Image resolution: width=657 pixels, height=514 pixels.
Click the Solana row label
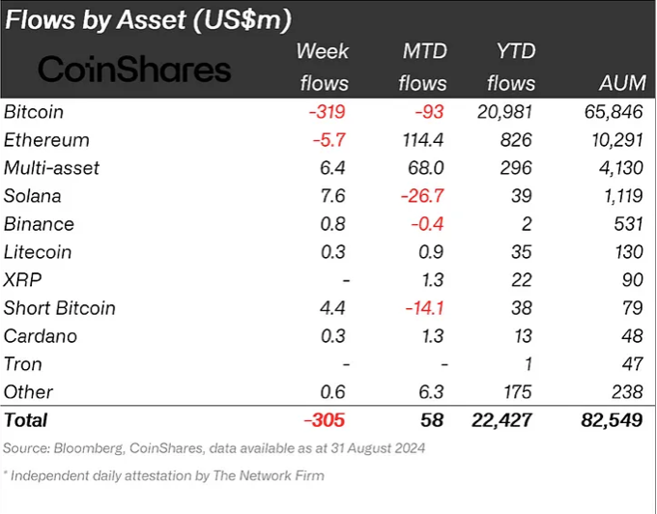click(35, 196)
